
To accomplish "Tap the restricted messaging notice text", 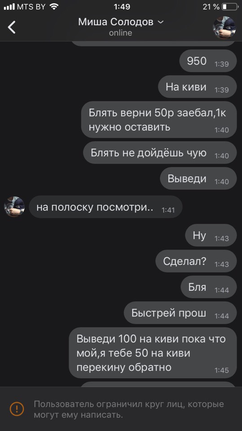I will point(129,409).
